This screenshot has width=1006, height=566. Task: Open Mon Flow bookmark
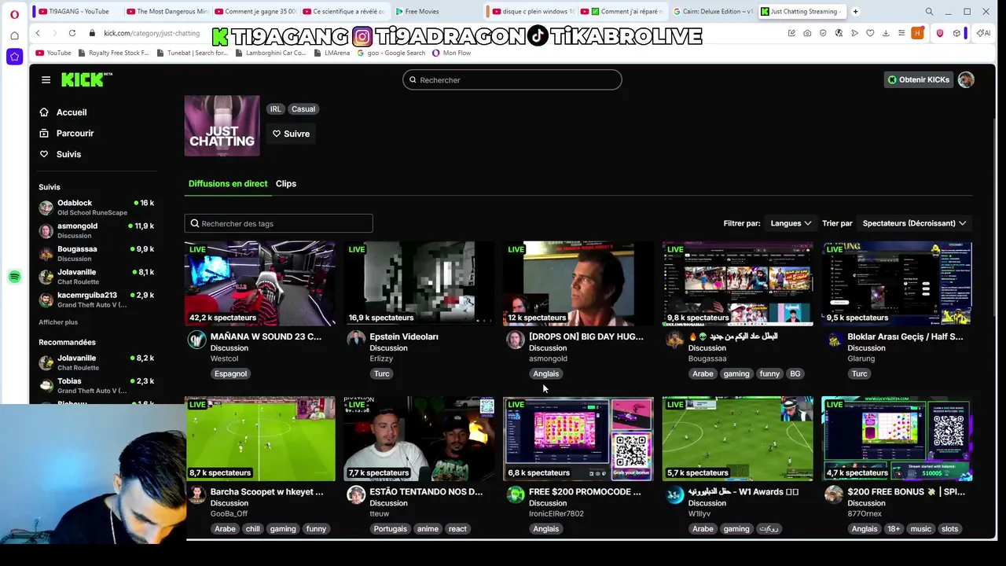pos(452,53)
